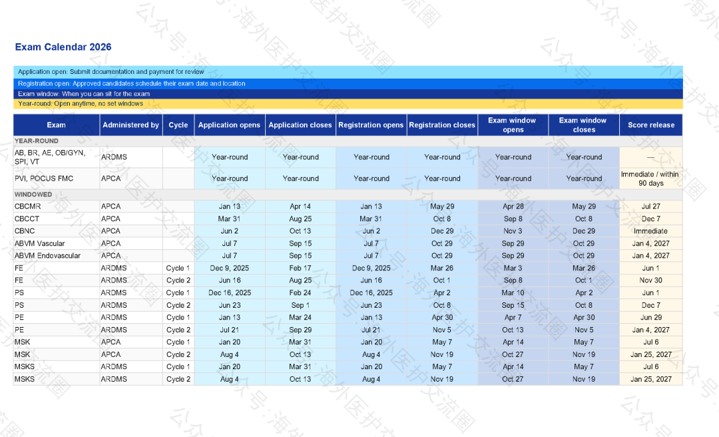Click "Oct 27" exam window opens for MSKS Cycle 2
The image size is (719, 437).
pyautogui.click(x=513, y=379)
